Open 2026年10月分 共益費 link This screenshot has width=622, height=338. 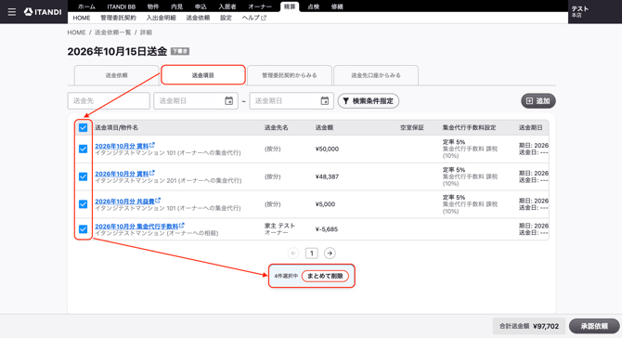coord(128,201)
